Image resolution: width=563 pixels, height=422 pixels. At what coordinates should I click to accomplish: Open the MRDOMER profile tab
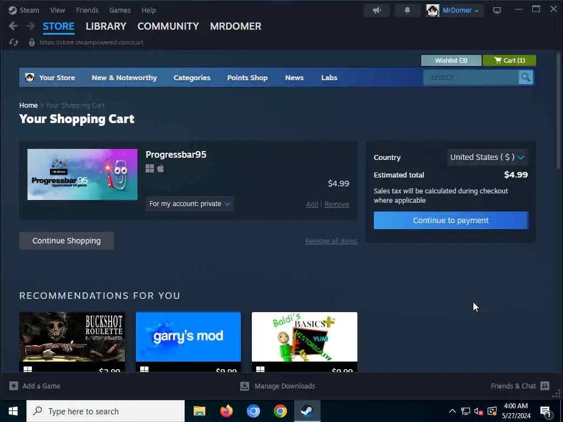tap(235, 26)
